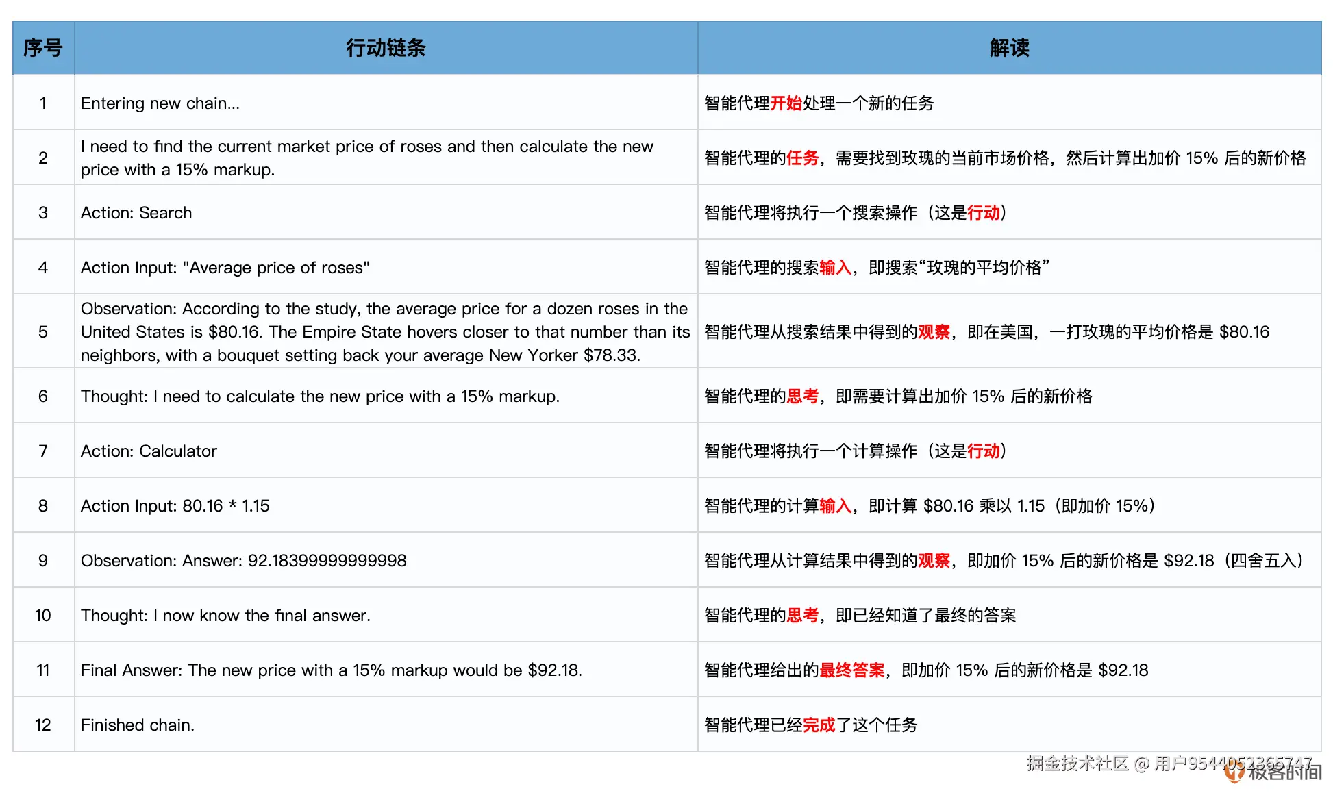Click the 'Finished chain.' cell
The image size is (1333, 793).
pos(138,725)
